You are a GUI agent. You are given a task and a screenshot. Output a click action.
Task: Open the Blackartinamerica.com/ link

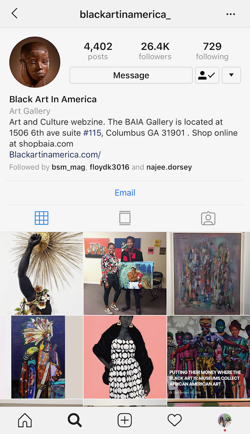click(x=55, y=155)
